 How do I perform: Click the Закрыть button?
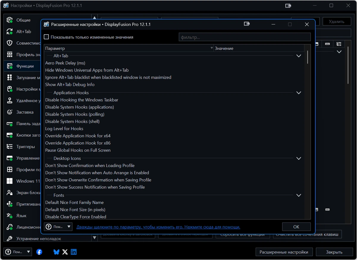click(334, 252)
